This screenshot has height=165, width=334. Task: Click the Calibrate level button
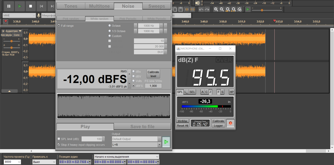[153, 74]
